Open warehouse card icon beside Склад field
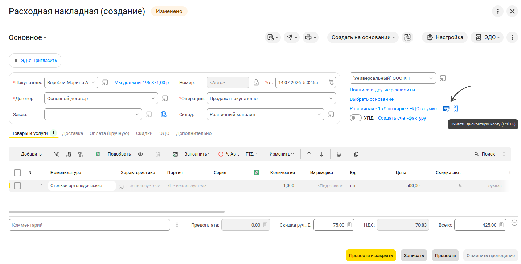 (331, 114)
